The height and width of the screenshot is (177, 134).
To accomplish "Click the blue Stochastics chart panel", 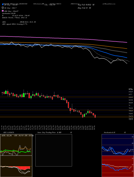I will tap(118, 145).
